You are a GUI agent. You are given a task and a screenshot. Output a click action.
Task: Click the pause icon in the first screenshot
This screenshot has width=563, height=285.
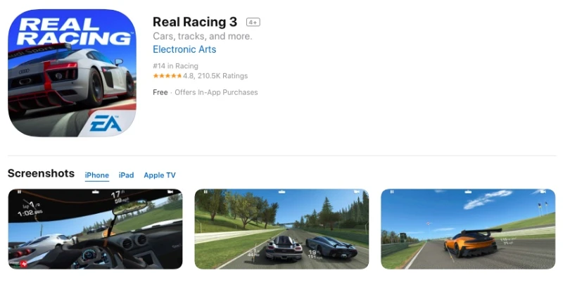pos(20,192)
